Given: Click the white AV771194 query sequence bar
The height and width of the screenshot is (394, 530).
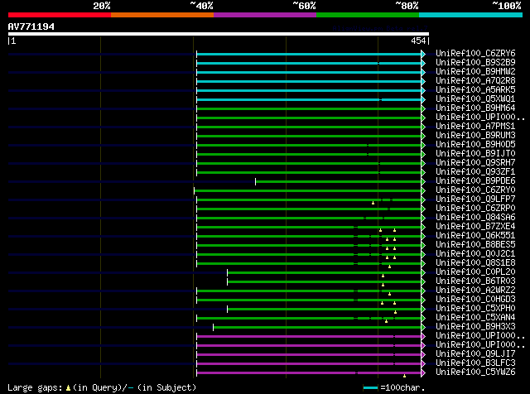Looking at the screenshot, I should (x=219, y=34).
